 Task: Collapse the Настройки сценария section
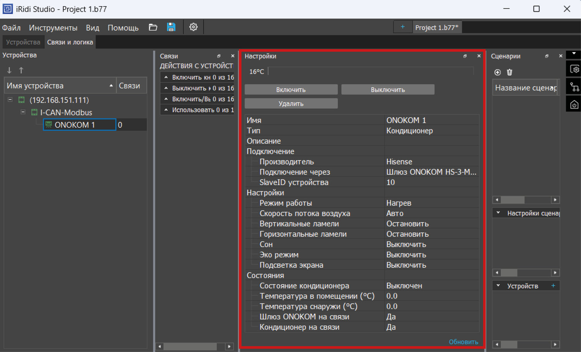(x=498, y=213)
